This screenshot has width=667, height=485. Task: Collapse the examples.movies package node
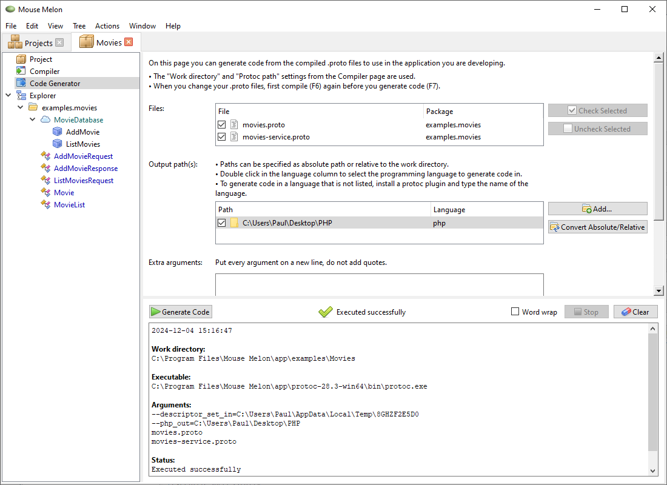tap(21, 108)
